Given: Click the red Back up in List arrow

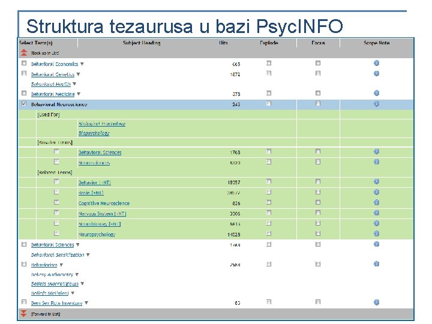Looking at the screenshot, I should pyautogui.click(x=24, y=52).
